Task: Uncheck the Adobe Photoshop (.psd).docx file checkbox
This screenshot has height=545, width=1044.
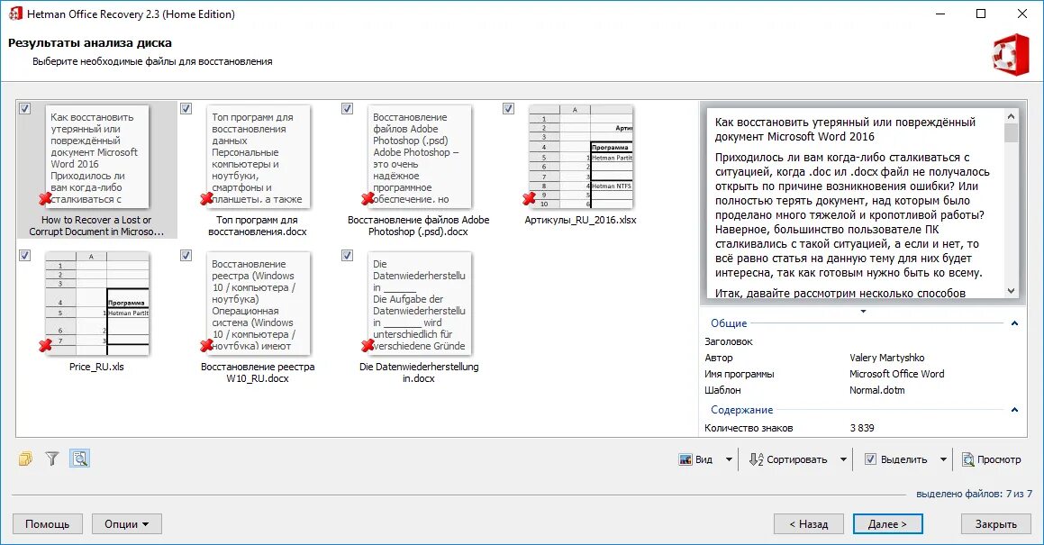Action: (347, 109)
